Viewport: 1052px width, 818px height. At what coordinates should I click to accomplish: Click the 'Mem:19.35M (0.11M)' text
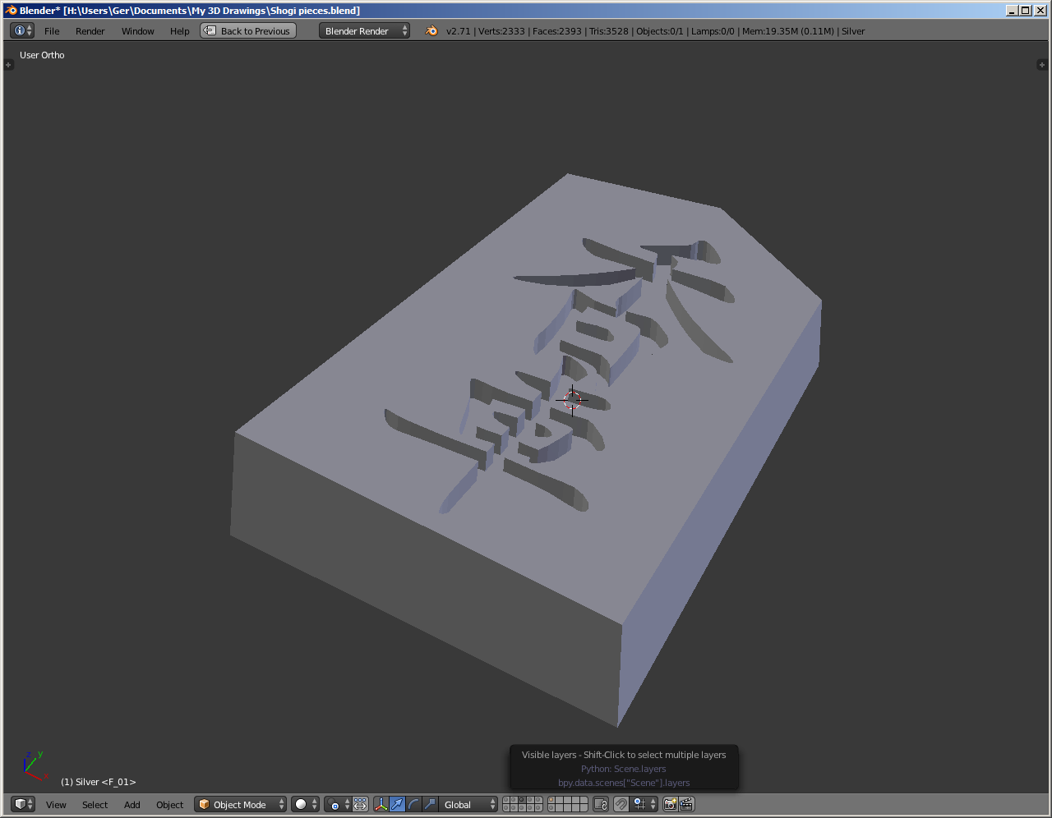(788, 31)
